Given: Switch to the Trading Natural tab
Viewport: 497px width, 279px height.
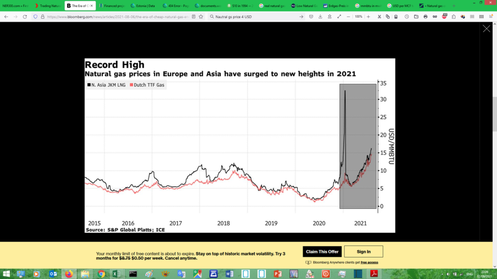Looking at the screenshot, I should (49, 6).
